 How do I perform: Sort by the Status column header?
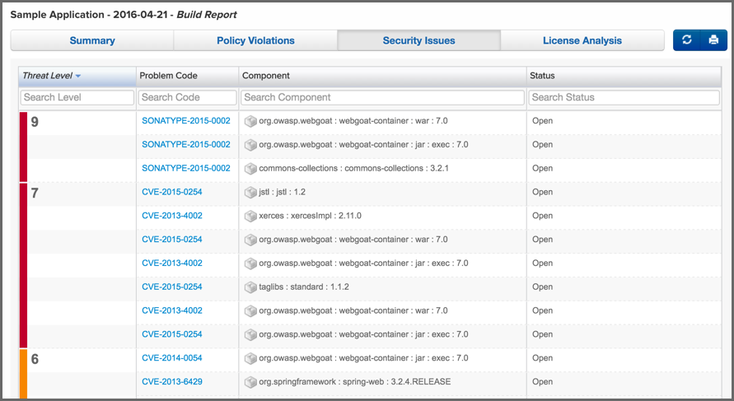pos(624,76)
